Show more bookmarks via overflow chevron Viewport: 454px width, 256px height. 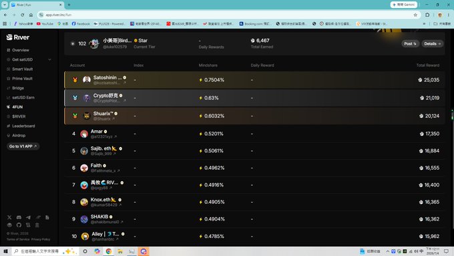click(x=424, y=24)
